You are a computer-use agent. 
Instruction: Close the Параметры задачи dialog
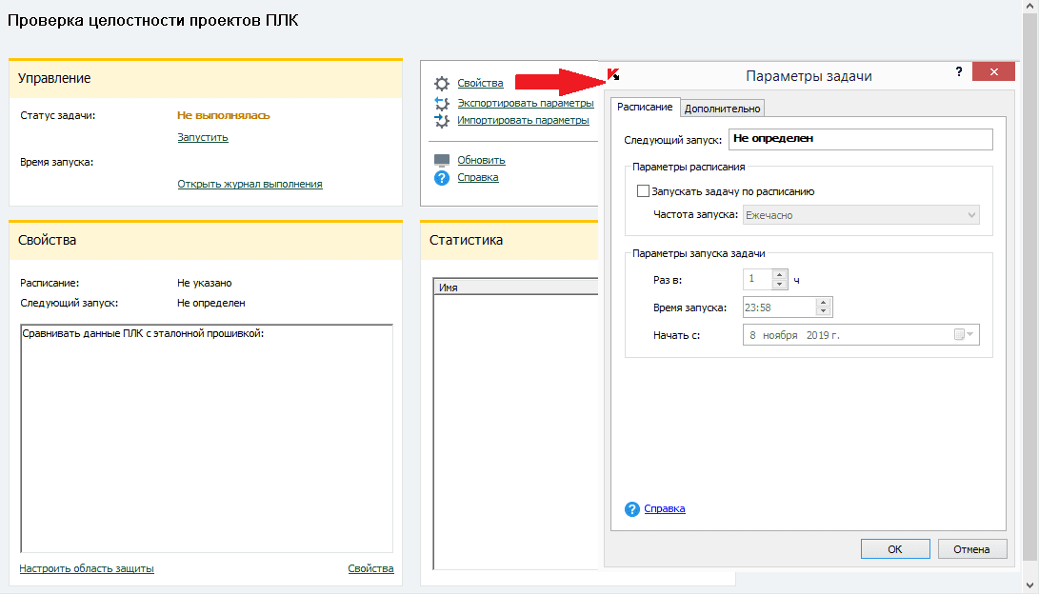coord(993,71)
